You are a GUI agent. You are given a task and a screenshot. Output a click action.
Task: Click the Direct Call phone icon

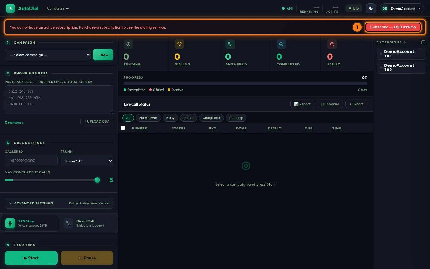pos(68,223)
